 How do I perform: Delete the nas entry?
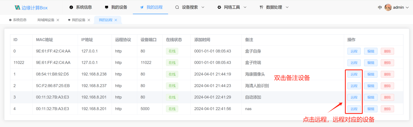(x=387, y=109)
